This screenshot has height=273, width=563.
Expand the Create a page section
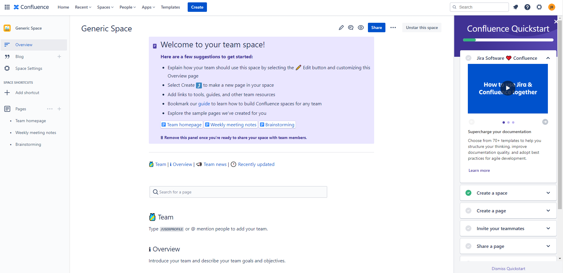[x=548, y=210]
